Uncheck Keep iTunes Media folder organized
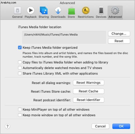Image resolution: width=135 pixels, height=134 pixels. [x=20, y=47]
